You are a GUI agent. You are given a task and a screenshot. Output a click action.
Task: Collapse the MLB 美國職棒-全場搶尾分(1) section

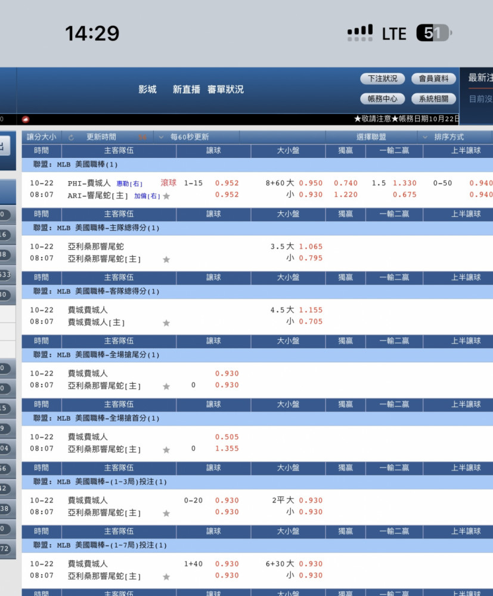[x=258, y=355]
